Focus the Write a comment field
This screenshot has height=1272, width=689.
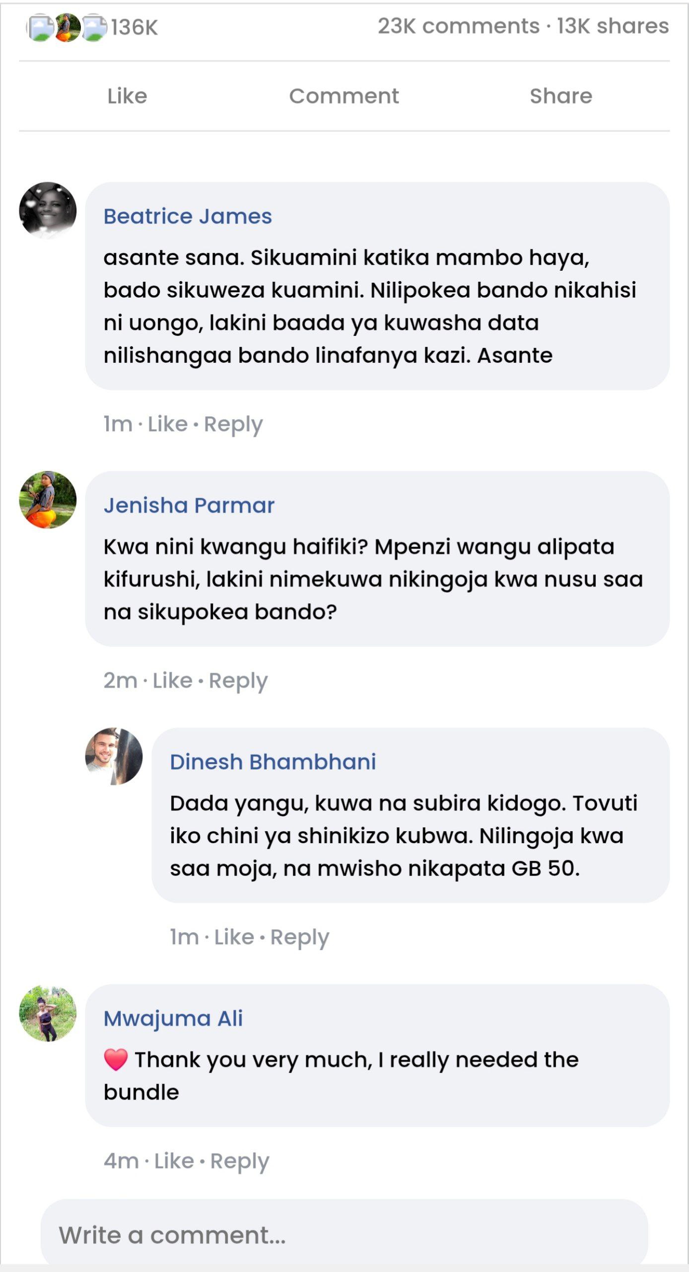[344, 1235]
